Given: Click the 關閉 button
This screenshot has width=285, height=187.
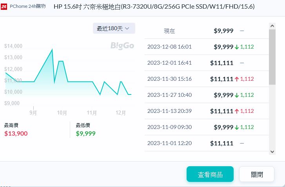Looking at the screenshot, I should click(256, 174).
